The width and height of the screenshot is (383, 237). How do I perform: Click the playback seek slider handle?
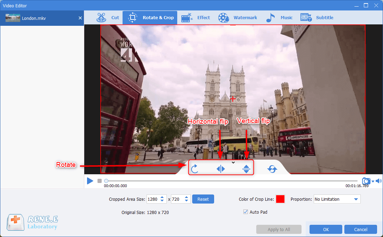point(106,181)
